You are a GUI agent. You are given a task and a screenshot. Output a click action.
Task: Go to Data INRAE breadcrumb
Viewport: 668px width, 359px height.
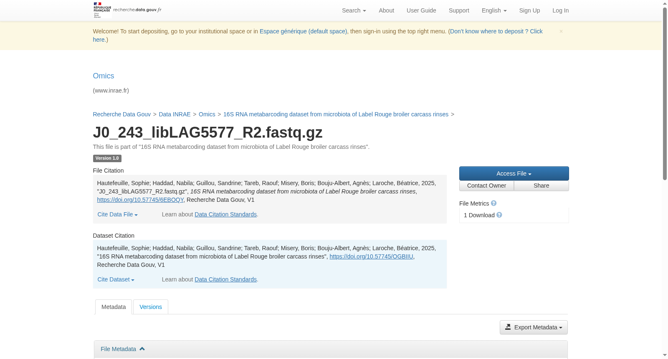pos(175,114)
